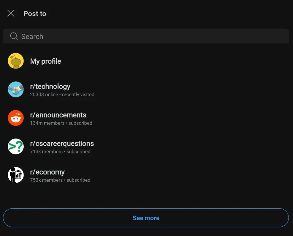Click the Post to header title
The image size is (293, 236).
click(35, 14)
